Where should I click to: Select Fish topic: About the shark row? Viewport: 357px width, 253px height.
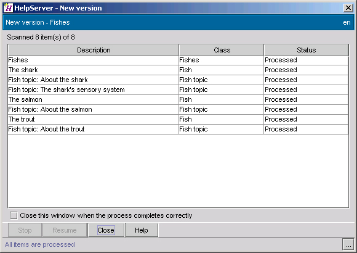(178, 80)
